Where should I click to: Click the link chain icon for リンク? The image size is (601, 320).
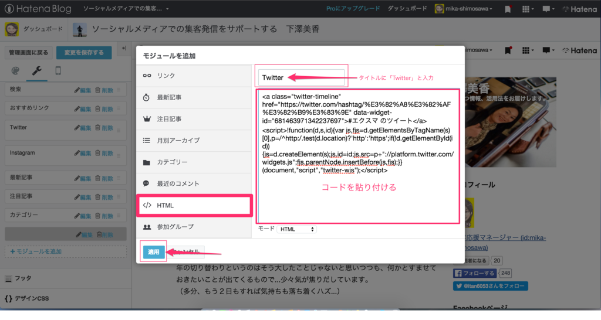pos(147,76)
